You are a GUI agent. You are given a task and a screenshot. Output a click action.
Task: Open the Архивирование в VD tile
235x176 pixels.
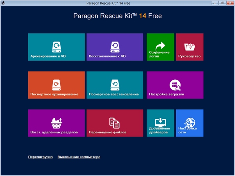56,47
